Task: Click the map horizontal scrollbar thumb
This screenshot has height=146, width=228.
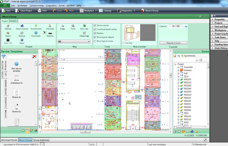Action: pyautogui.click(x=85, y=132)
